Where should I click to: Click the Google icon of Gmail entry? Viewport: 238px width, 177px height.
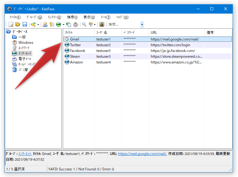[67, 39]
